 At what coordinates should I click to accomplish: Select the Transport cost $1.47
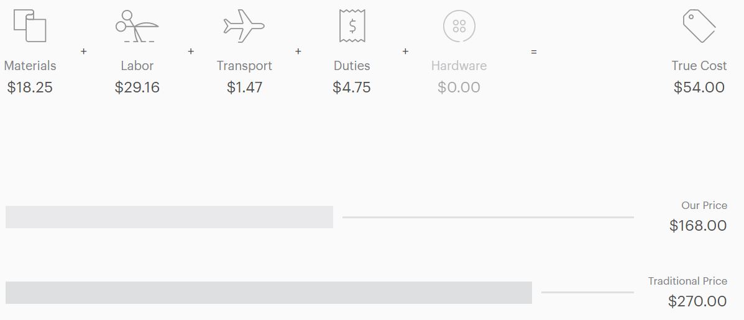(244, 87)
